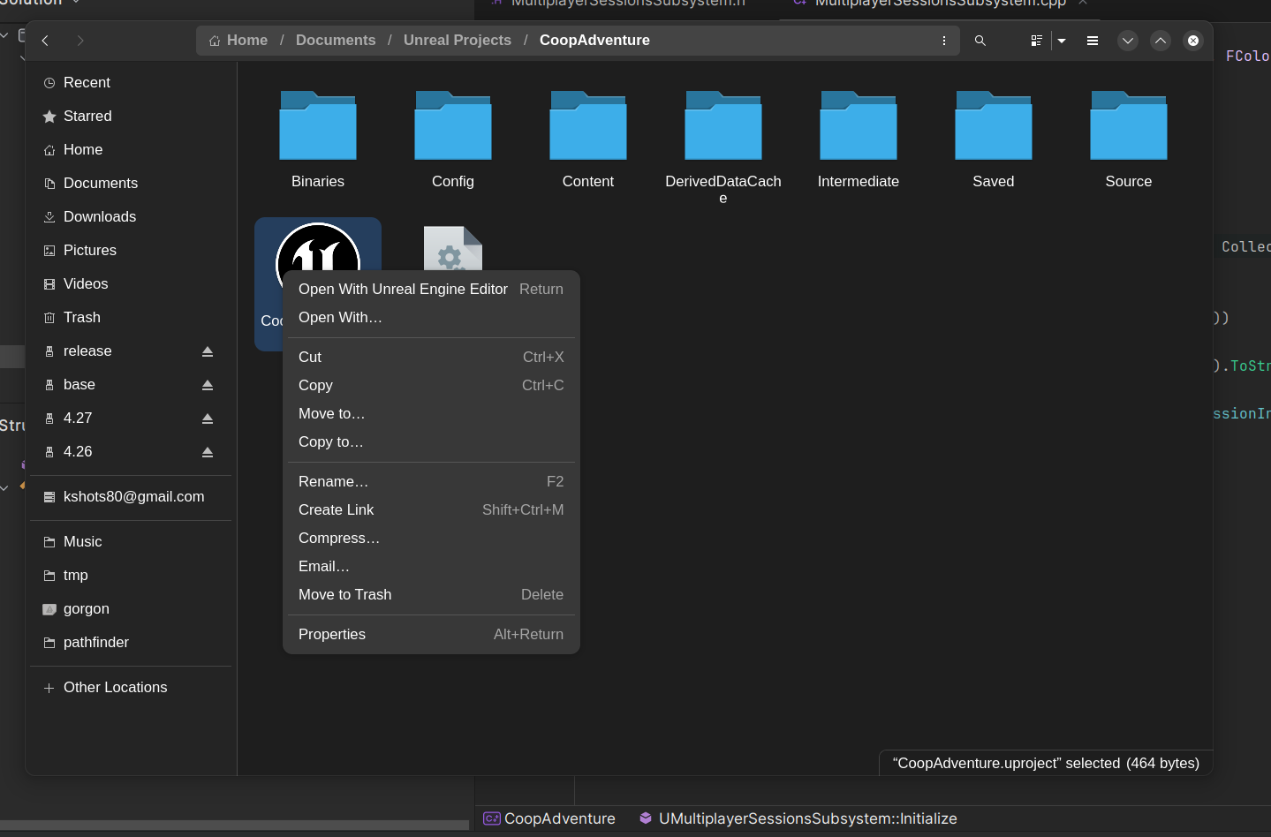Click the CoopAdventure icon in the IDE status bar
Screen dimensions: 1271x837
coord(492,818)
